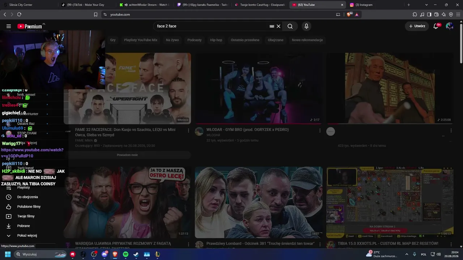Open Brave Shields lion icon
Viewport: 463px width, 260px height.
pos(349,14)
